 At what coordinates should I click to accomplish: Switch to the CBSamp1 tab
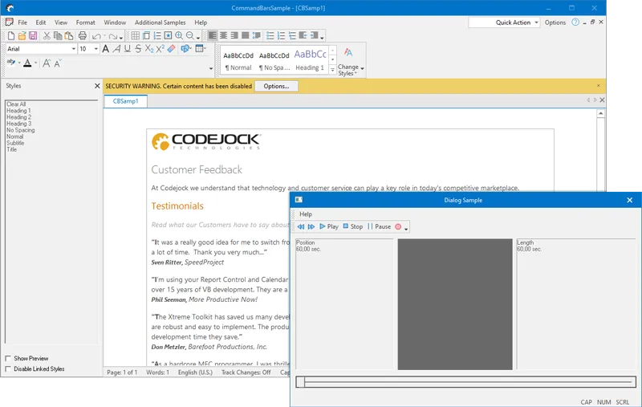tap(125, 101)
